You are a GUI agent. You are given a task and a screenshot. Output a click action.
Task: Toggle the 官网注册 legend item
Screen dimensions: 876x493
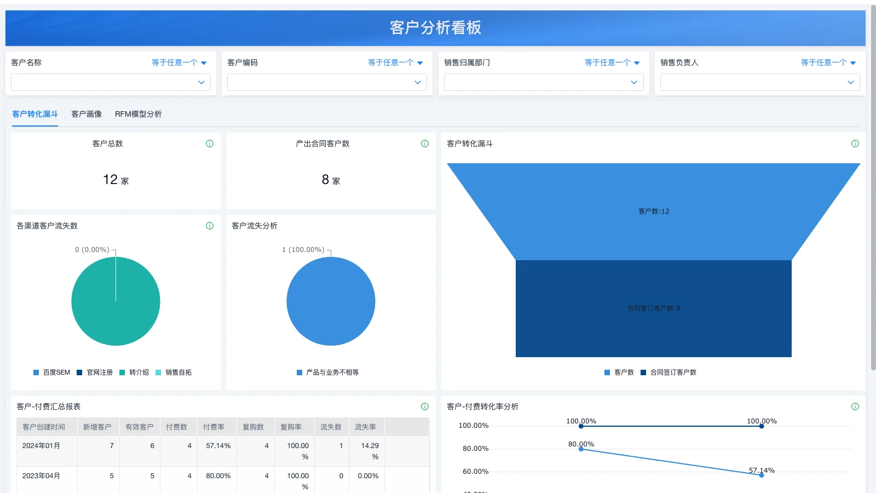point(95,372)
